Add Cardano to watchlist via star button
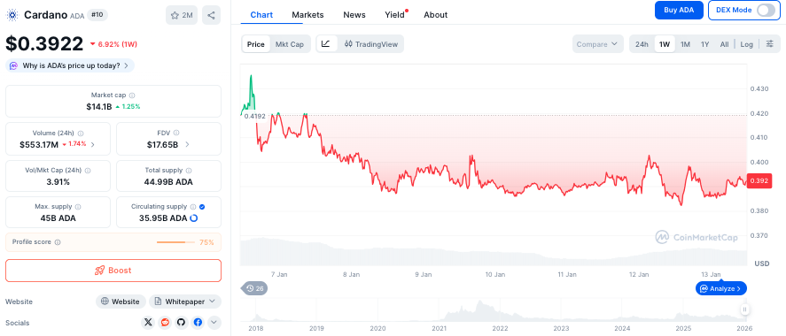This screenshot has width=786, height=336. point(182,15)
